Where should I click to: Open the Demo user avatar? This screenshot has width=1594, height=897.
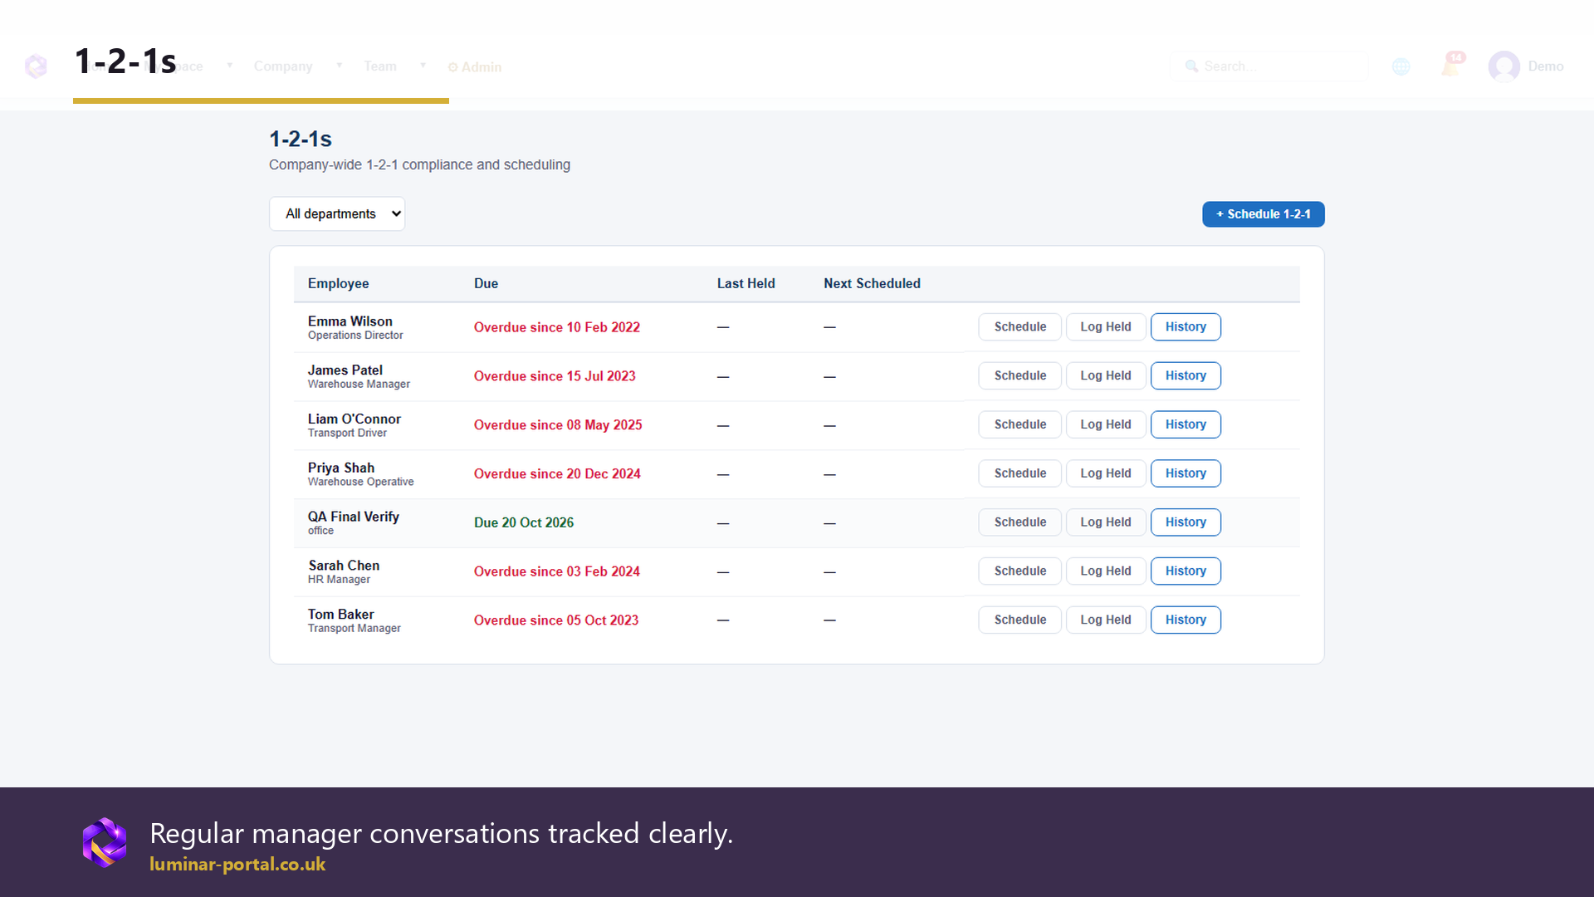click(1504, 66)
